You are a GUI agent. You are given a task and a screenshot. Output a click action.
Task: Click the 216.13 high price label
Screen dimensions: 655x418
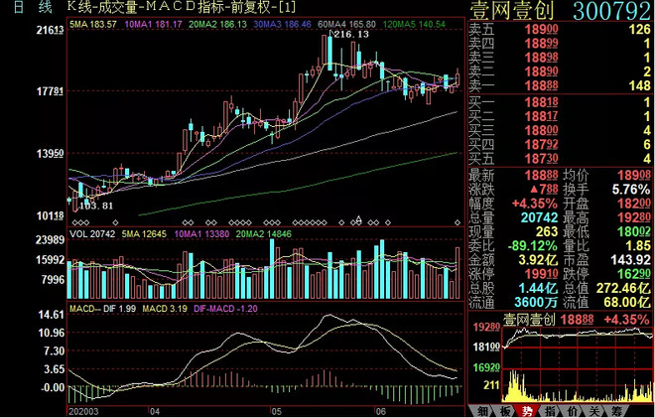point(351,35)
